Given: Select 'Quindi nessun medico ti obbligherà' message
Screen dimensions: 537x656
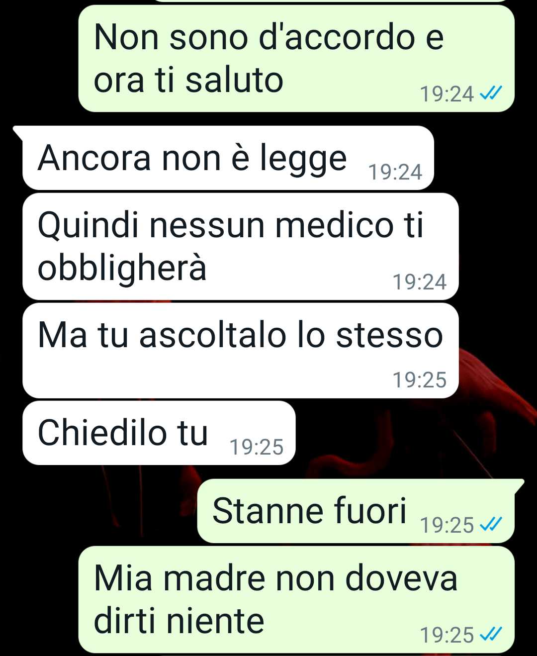Looking at the screenshot, I should click(241, 247).
